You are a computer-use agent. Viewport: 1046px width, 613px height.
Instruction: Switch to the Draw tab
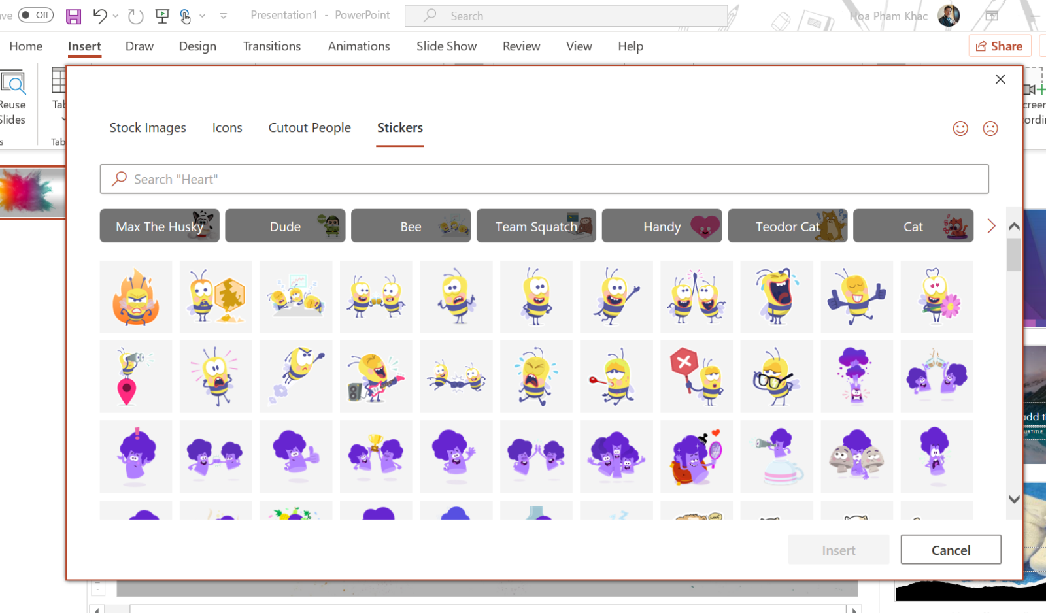pyautogui.click(x=139, y=46)
